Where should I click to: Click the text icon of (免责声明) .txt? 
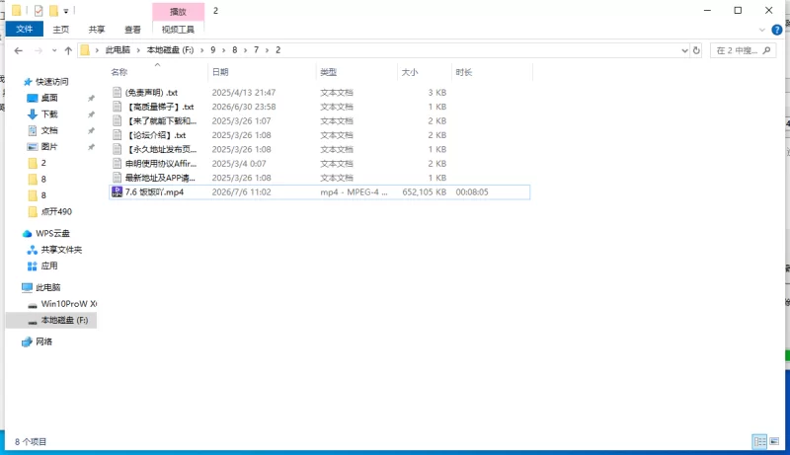point(117,93)
